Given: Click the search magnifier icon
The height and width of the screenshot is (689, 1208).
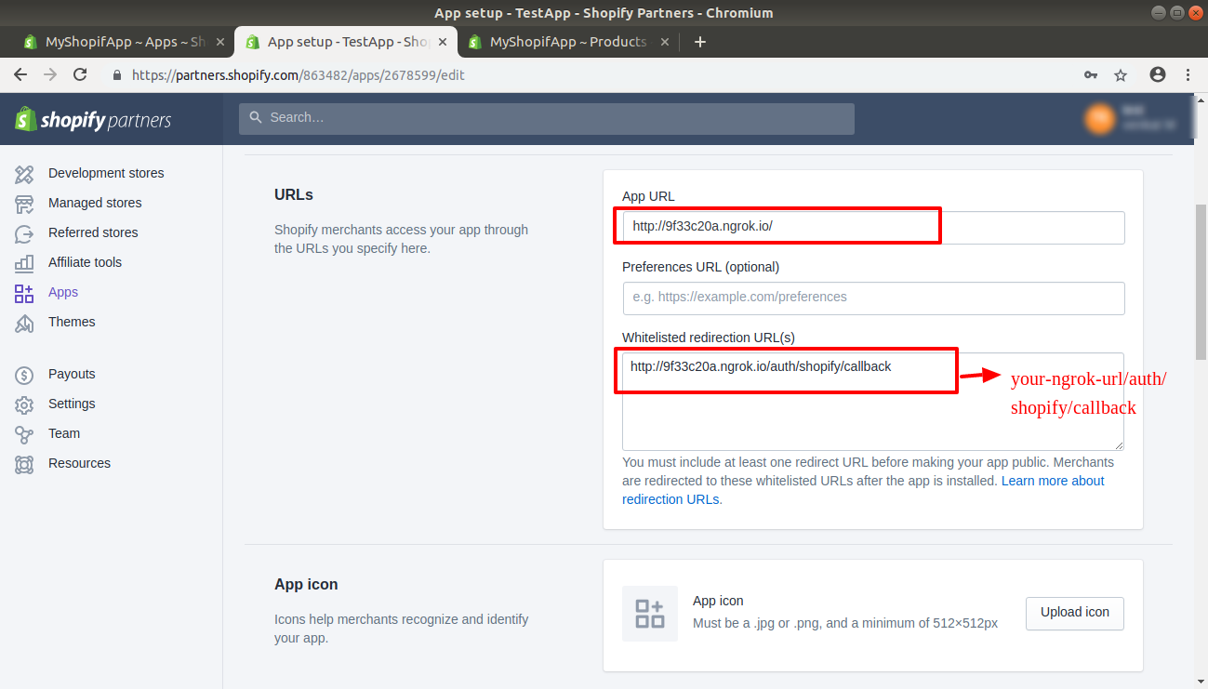Looking at the screenshot, I should point(255,118).
